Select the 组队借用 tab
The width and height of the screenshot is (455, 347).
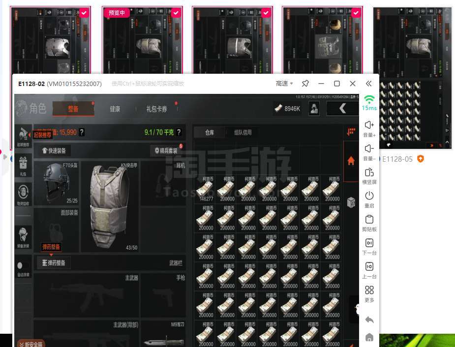[243, 132]
